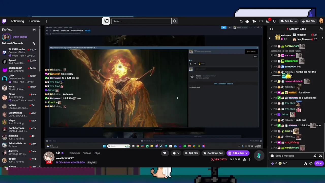Image resolution: width=325 pixels, height=183 pixels.
Task: Open CohhCarnage channel in sidebar
Action: click(20, 130)
